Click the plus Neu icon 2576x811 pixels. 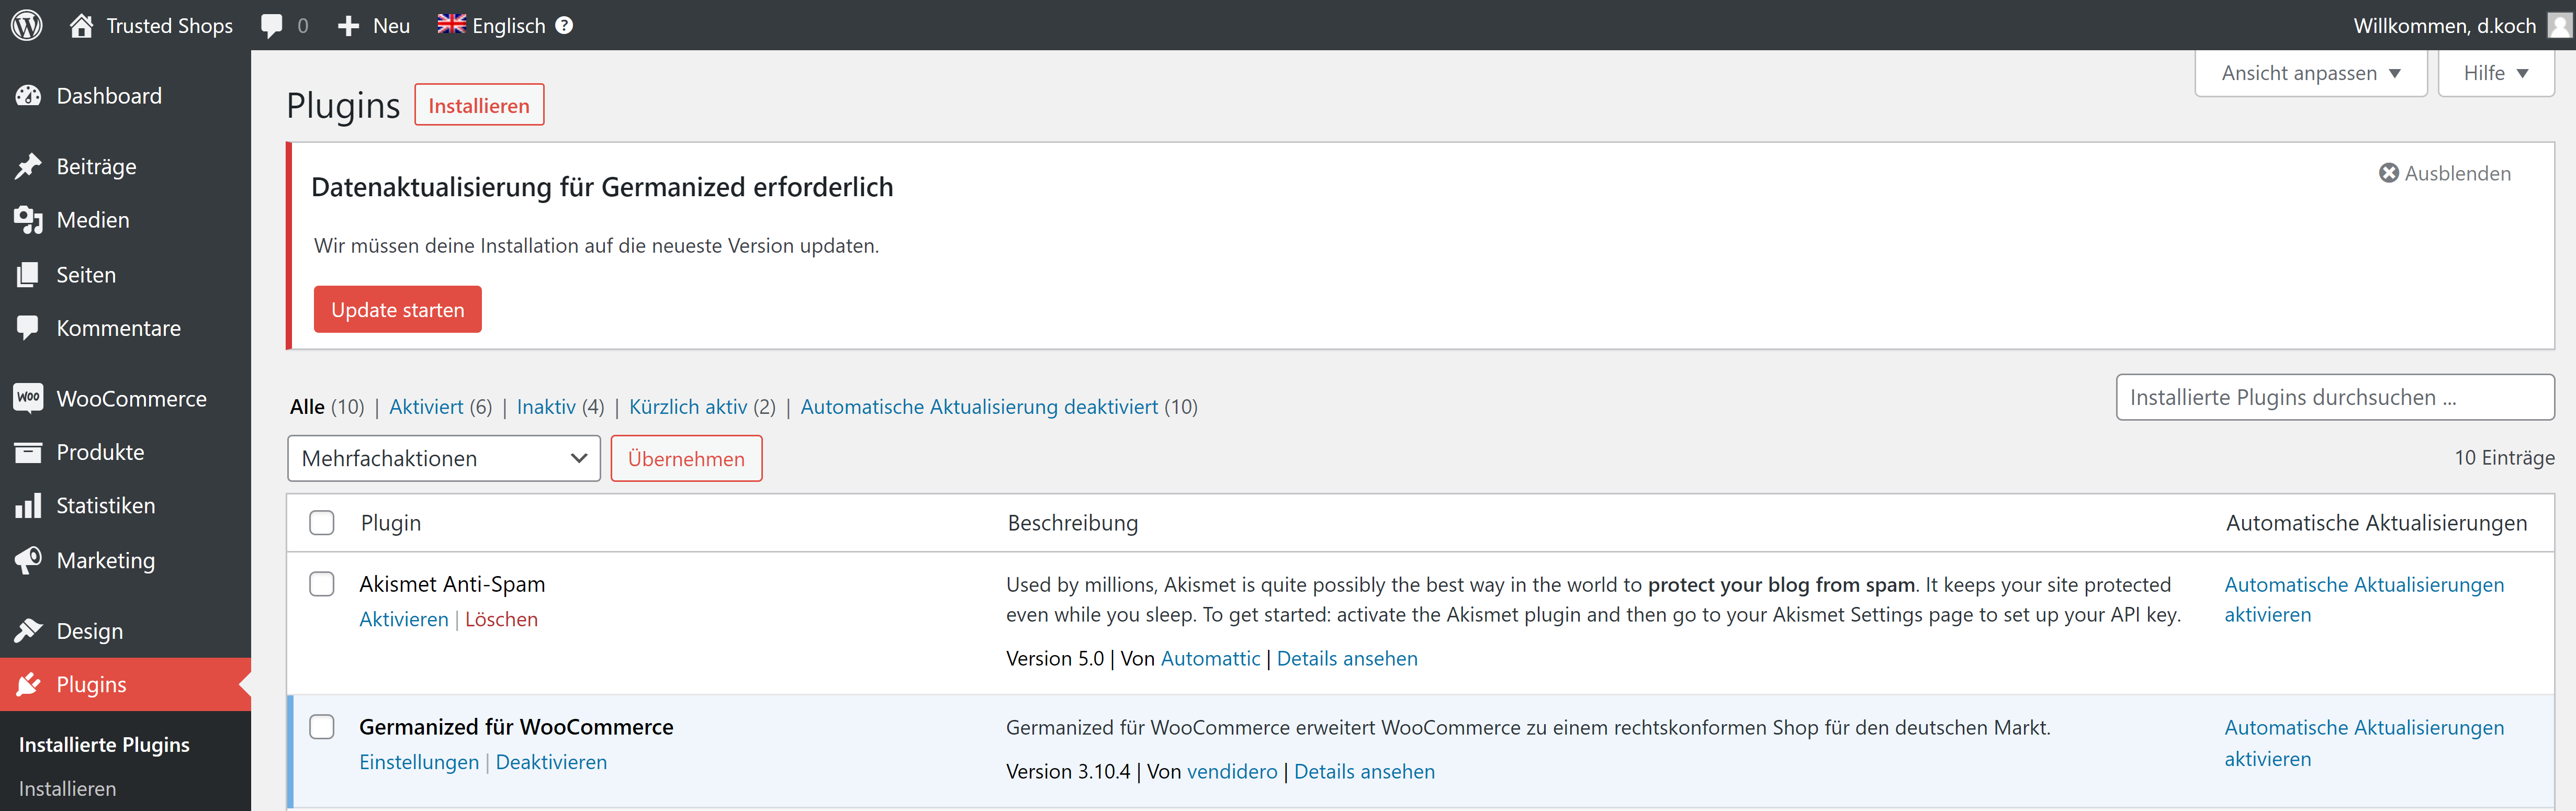(x=348, y=26)
